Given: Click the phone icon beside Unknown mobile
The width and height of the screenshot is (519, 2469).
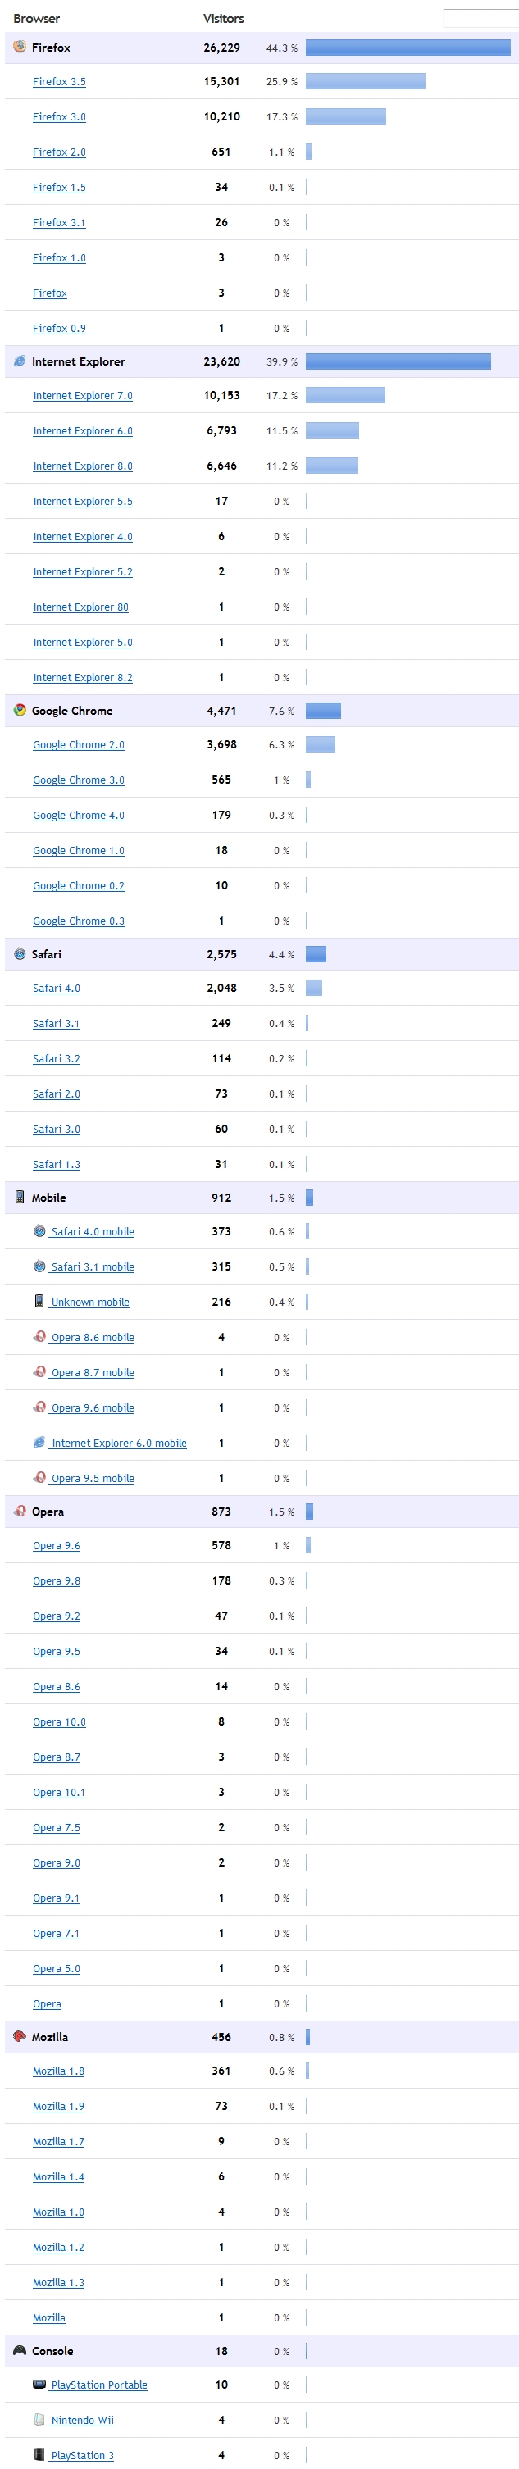Looking at the screenshot, I should click(39, 1301).
